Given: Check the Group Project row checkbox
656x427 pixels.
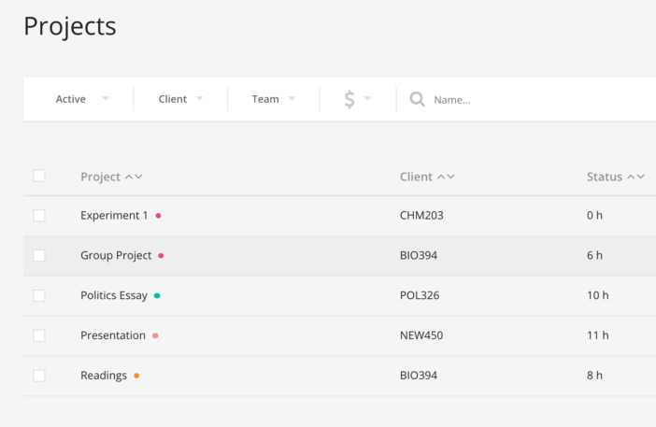Looking at the screenshot, I should click(39, 255).
